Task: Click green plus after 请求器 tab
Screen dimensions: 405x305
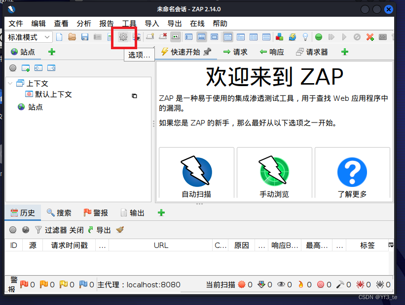Action: pos(344,52)
